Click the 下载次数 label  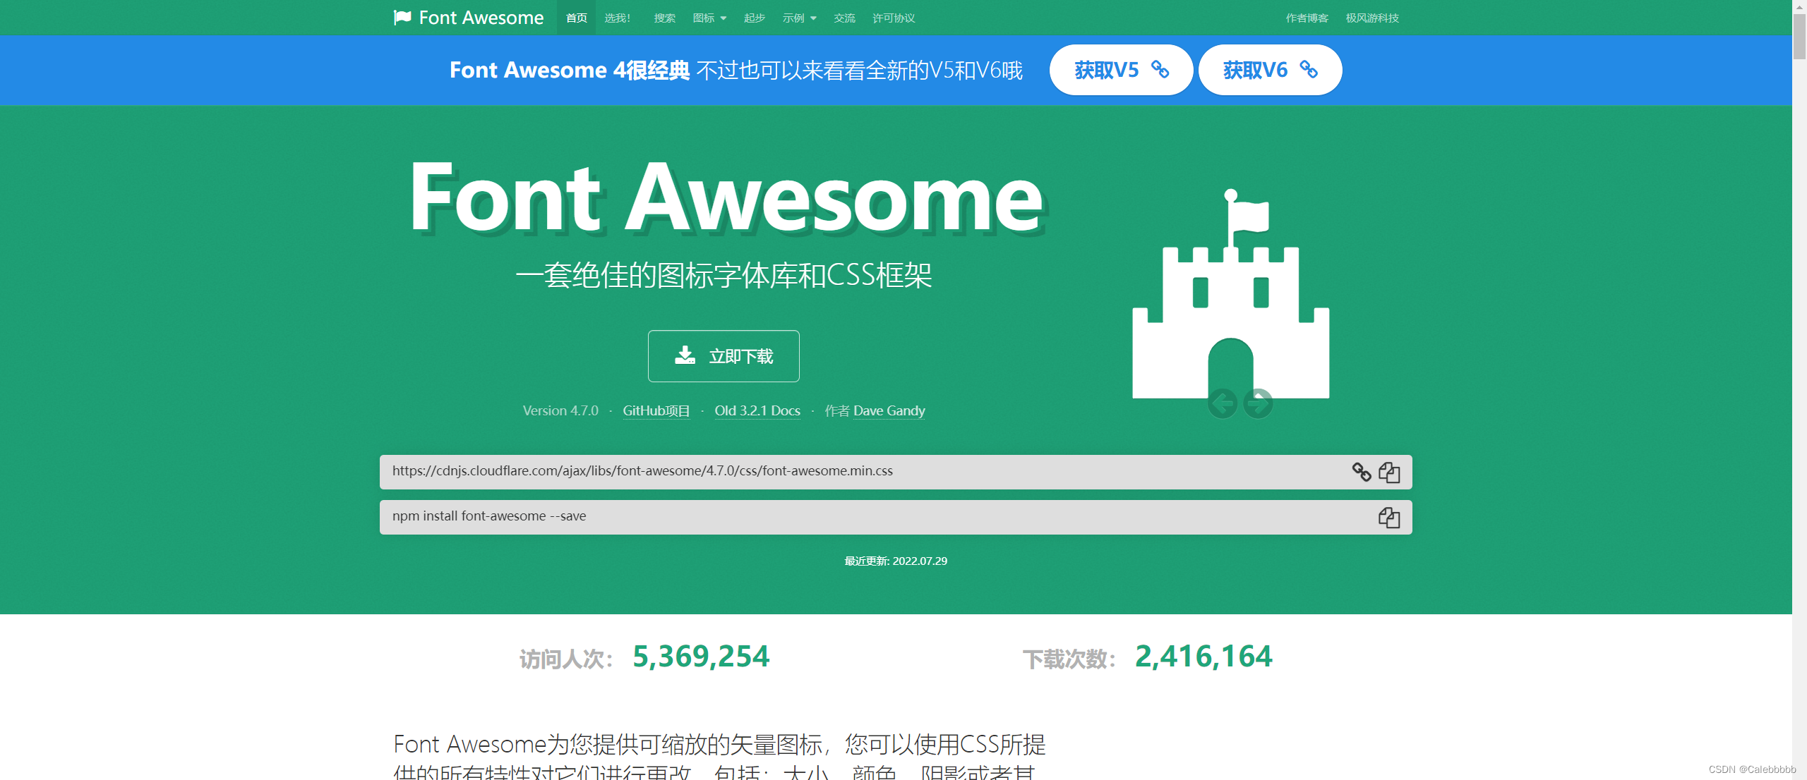click(x=1069, y=659)
